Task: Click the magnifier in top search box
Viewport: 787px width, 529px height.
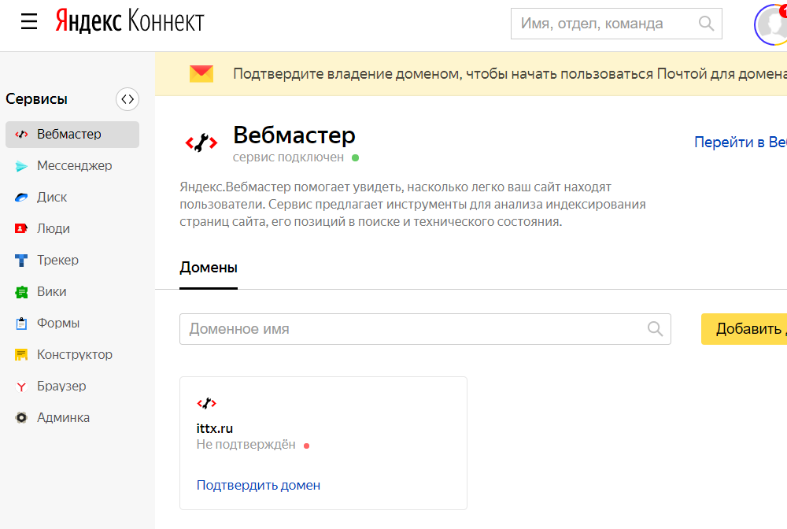Action: [706, 24]
